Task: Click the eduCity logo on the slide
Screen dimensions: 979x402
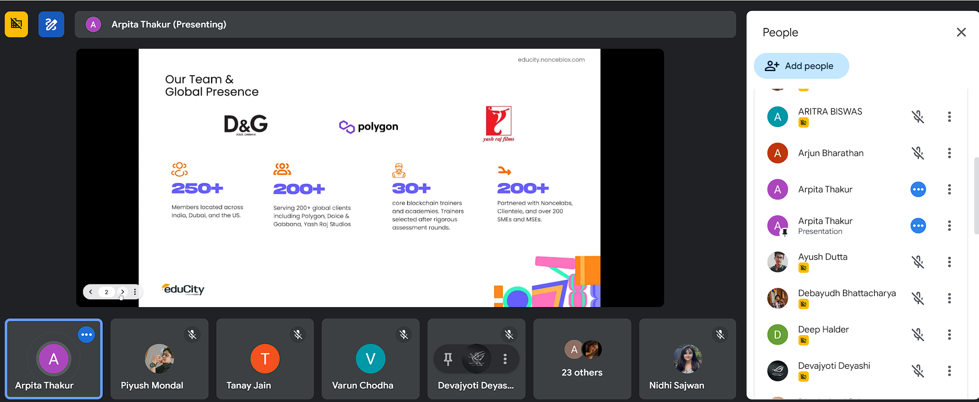Action: (x=183, y=289)
